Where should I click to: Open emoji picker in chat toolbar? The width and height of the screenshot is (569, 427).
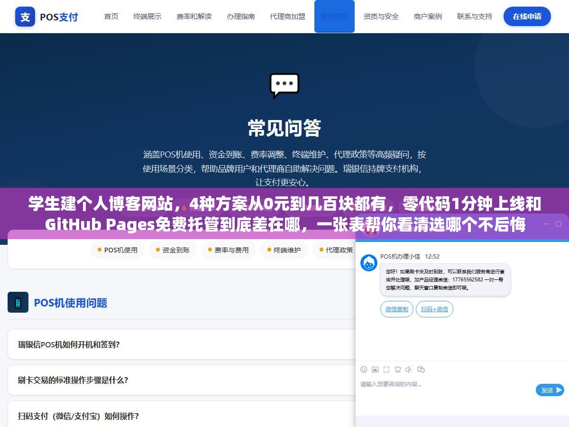[x=364, y=370]
